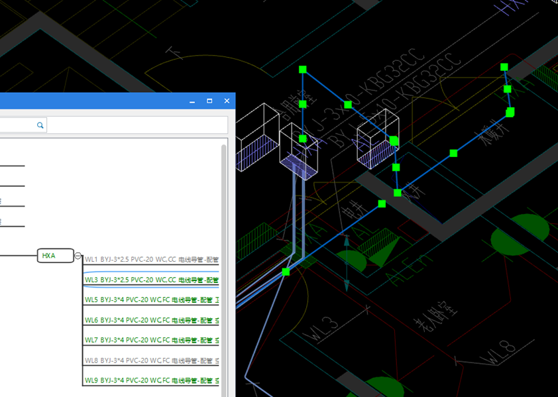
Task: Close the system diagram panel window
Action: [227, 101]
